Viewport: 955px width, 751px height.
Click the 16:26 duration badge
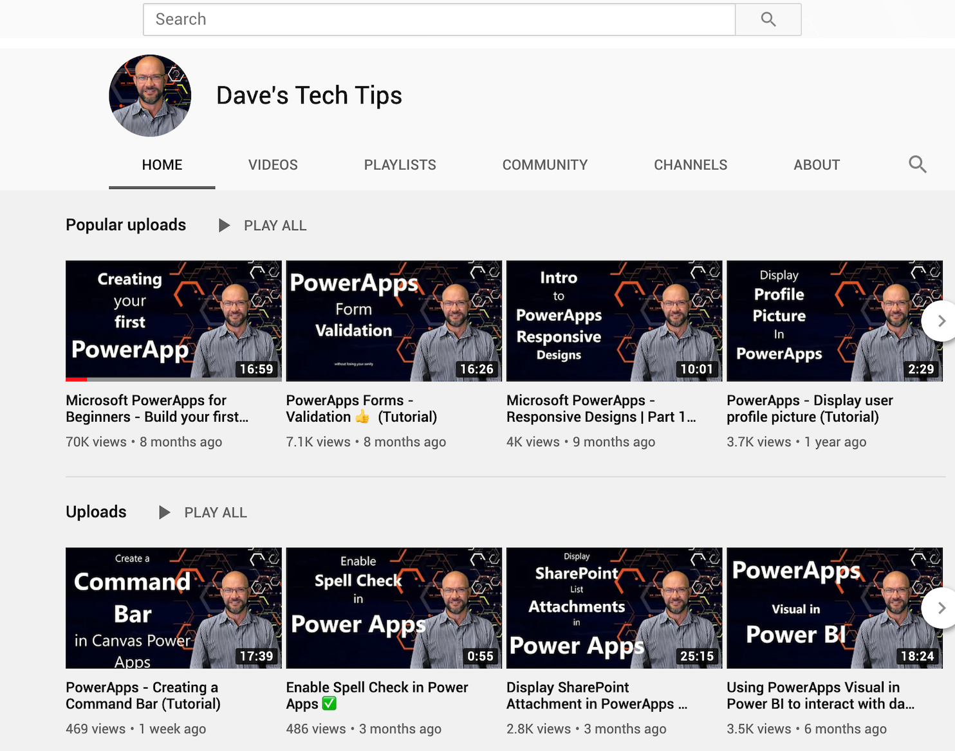click(476, 369)
